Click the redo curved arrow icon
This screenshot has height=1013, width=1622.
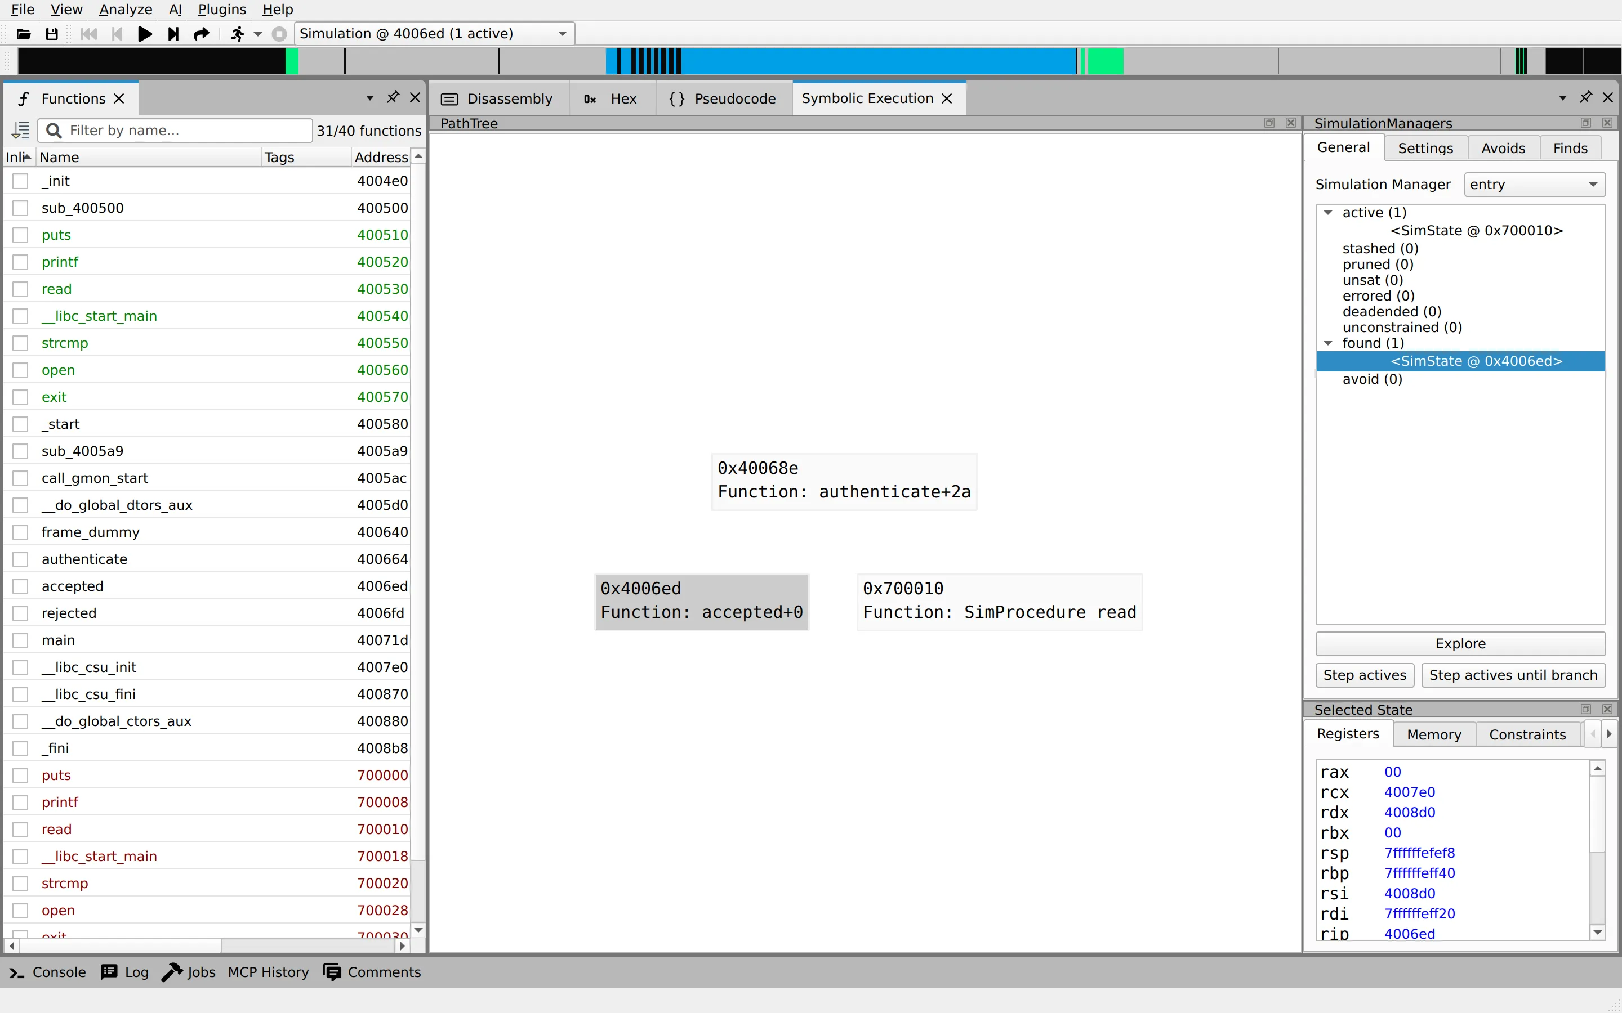tap(201, 34)
